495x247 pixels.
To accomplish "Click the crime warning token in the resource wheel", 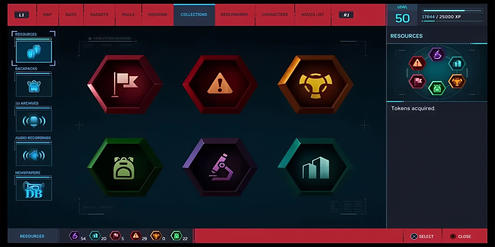I will [x=417, y=63].
